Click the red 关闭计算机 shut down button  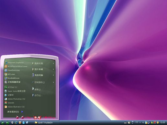[x=44, y=117]
